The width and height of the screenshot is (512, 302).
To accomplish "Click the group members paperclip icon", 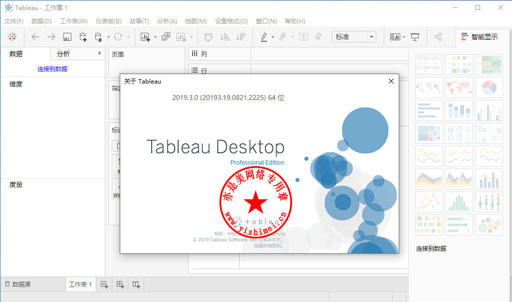I will (283, 37).
